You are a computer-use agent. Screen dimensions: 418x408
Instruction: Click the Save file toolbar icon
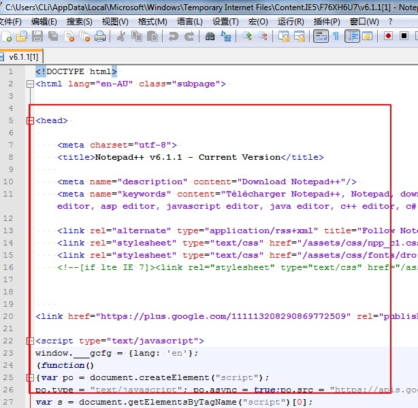coord(37,36)
